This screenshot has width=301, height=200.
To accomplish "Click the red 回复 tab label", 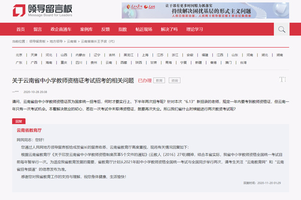I will coord(19,121).
